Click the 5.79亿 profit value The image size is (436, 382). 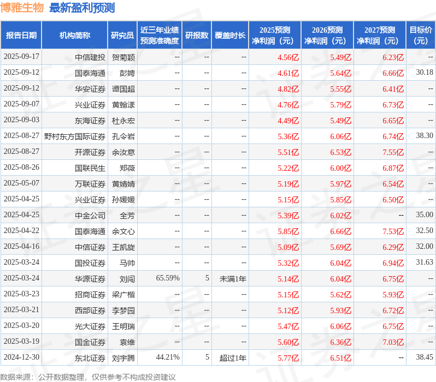point(340,105)
